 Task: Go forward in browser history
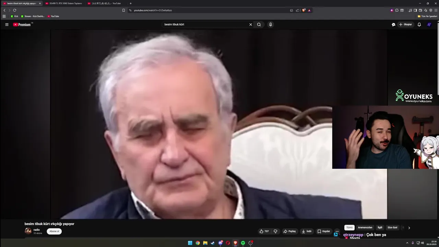(9, 10)
